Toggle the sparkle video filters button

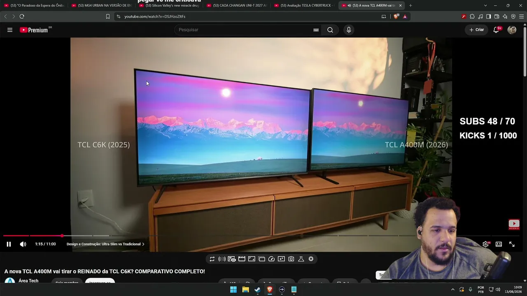(281, 259)
